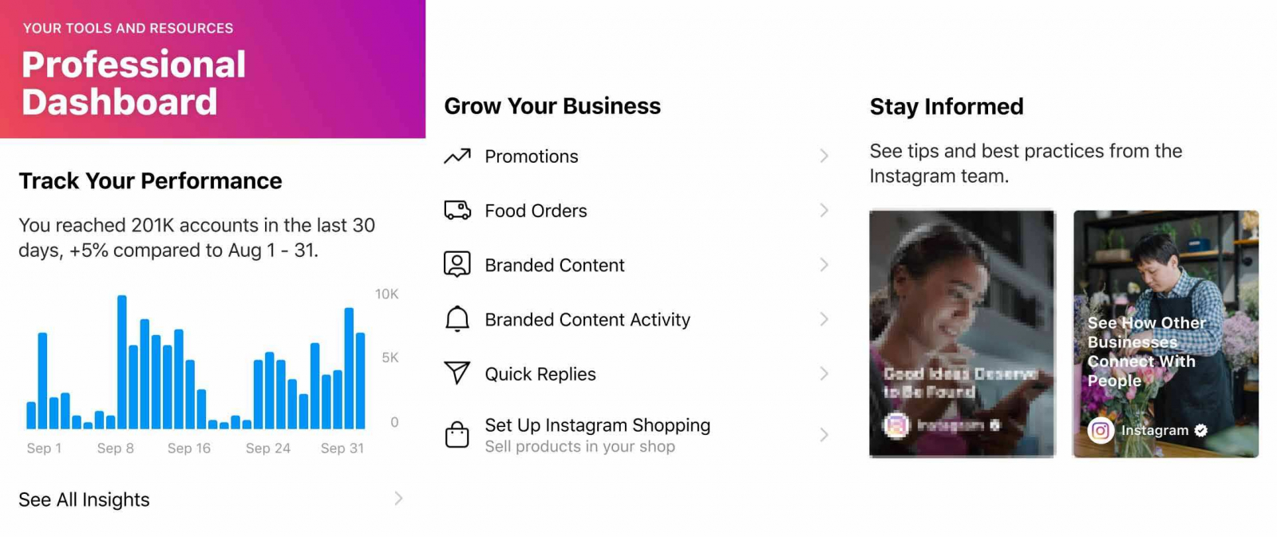Click Instagram logo on the florist card
Viewport: 1277px width, 537px height.
click(x=1101, y=431)
